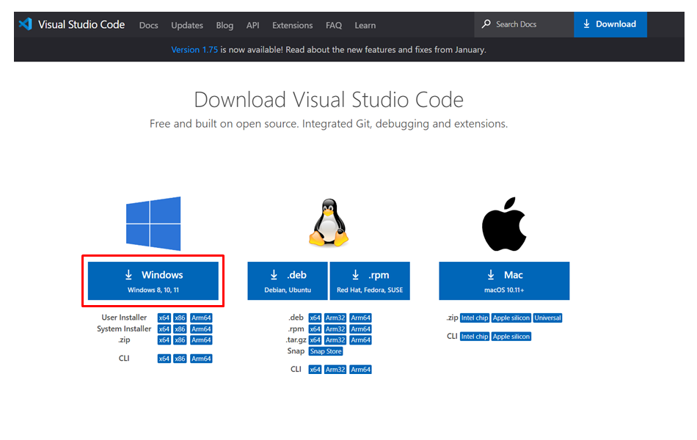
Task: Download Linux CLI Arm64
Action: (x=360, y=370)
